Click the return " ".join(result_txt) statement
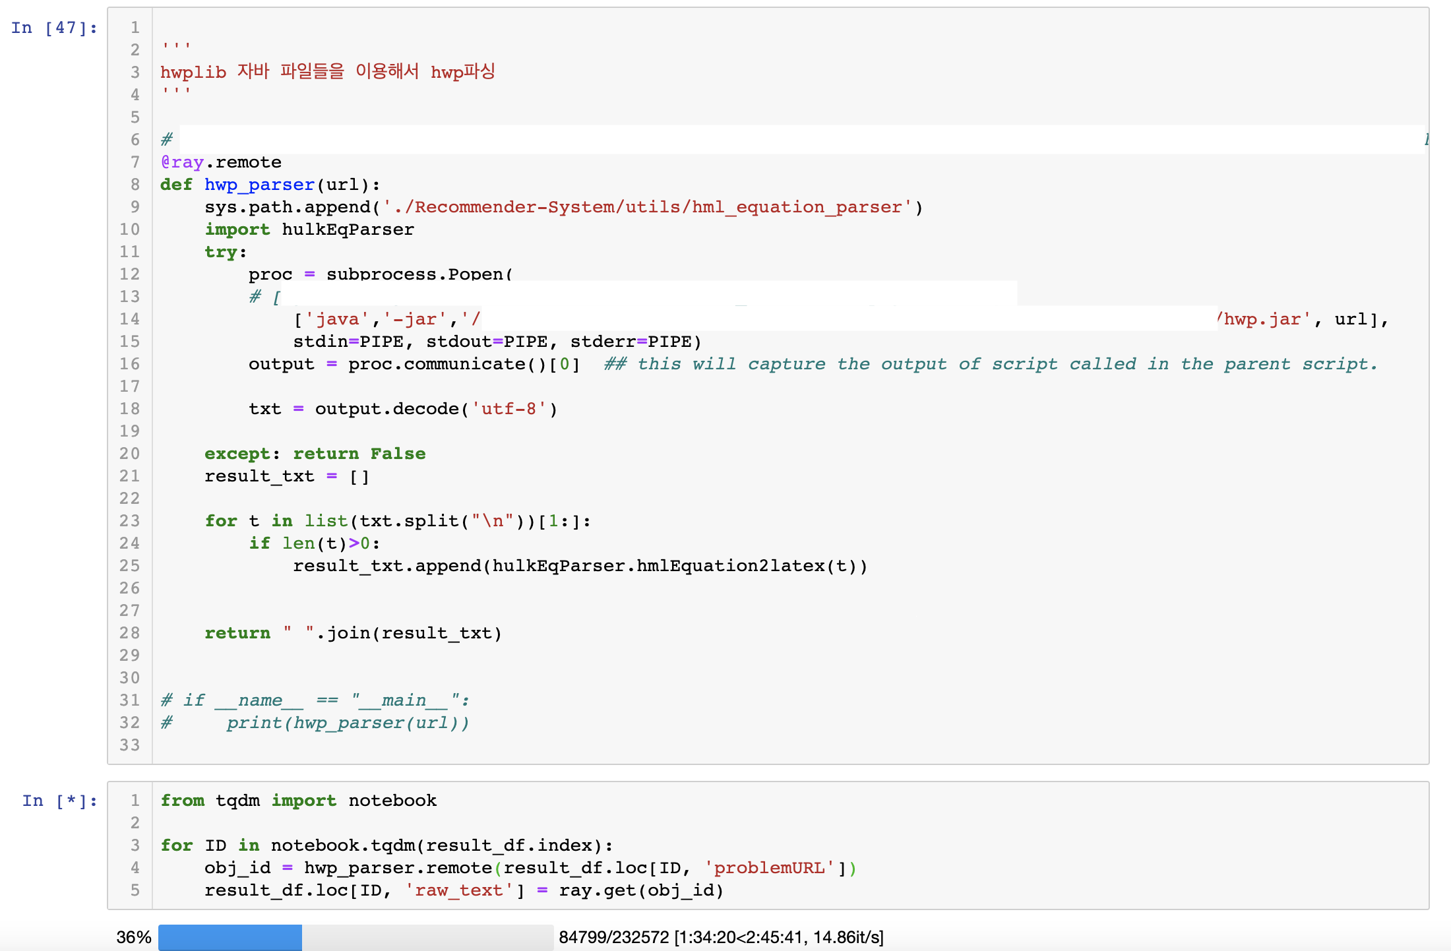 352,633
